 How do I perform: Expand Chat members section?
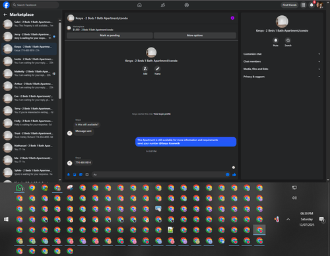pyautogui.click(x=282, y=61)
